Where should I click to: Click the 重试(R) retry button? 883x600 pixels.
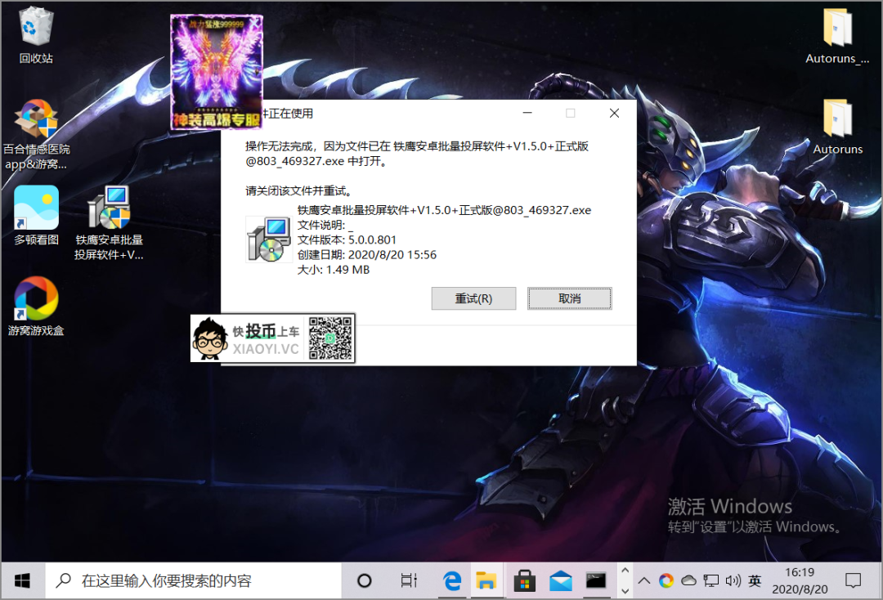pos(473,298)
